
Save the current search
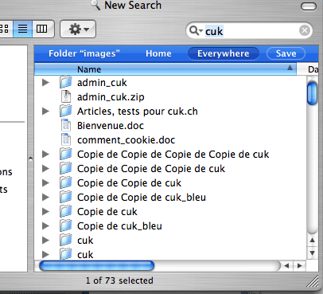[286, 53]
